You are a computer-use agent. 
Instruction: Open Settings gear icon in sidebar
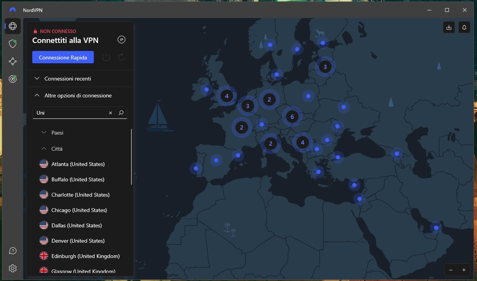click(x=13, y=268)
